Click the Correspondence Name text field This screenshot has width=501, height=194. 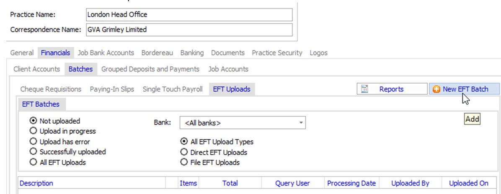(x=189, y=30)
